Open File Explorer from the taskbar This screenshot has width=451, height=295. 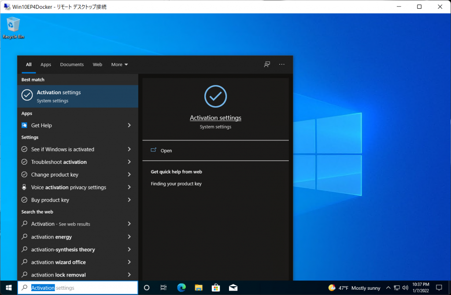[x=199, y=288]
